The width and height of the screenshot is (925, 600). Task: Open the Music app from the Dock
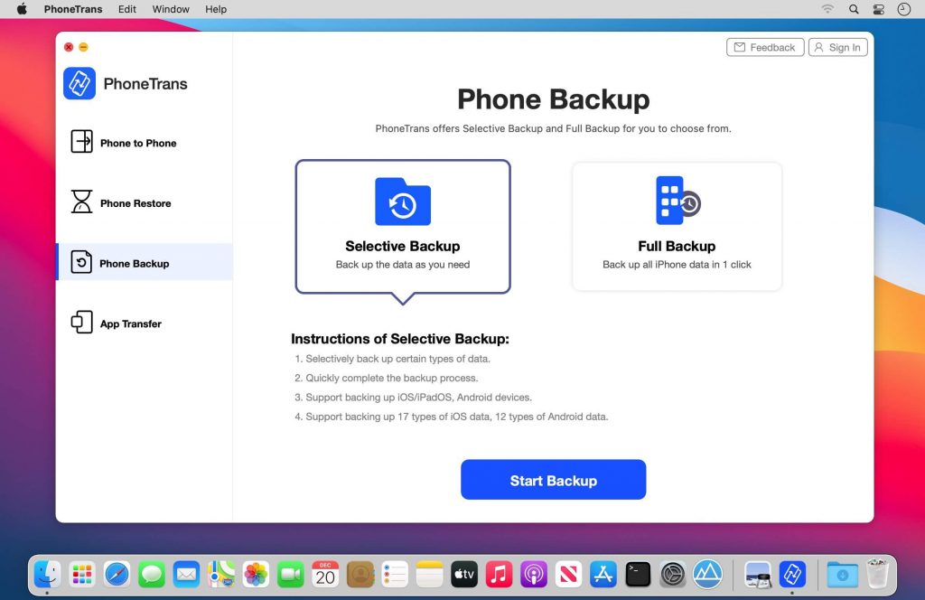tap(499, 573)
